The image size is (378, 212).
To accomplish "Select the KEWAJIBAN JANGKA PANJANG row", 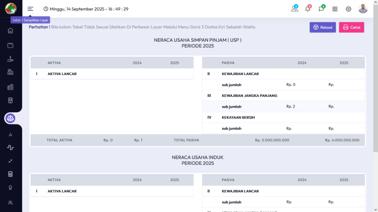I will tap(249, 96).
